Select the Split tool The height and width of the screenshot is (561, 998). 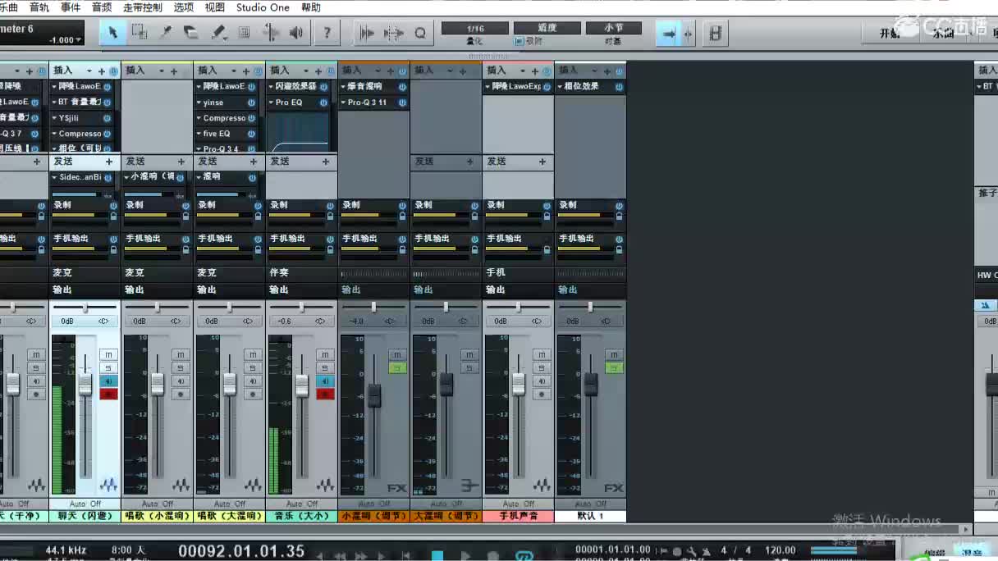pyautogui.click(x=166, y=33)
